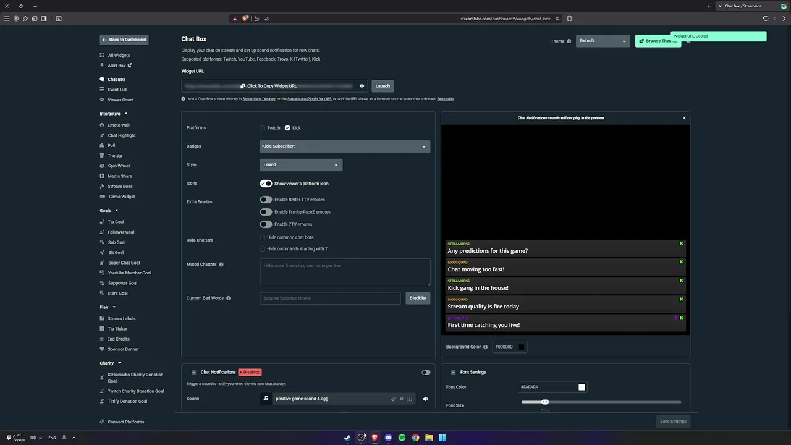This screenshot has width=791, height=445.
Task: Close the chat preview notice
Action: click(684, 118)
